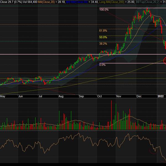Select the 'Mid MA(Close,50)' indicator label
The width and height of the screenshot is (166, 166).
click(x=77, y=2)
